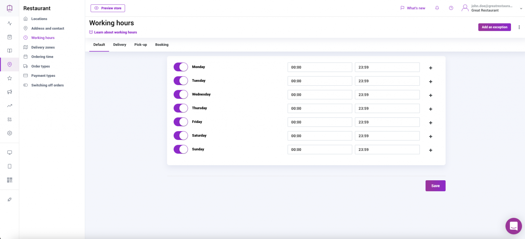Turn off the Sunday toggle
Viewport: 525px width, 239px height.
pos(180,149)
